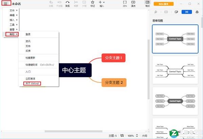The width and height of the screenshot is (203, 139).
Task: Choose 检查更新 (Check for updates)
Action: click(39, 58)
